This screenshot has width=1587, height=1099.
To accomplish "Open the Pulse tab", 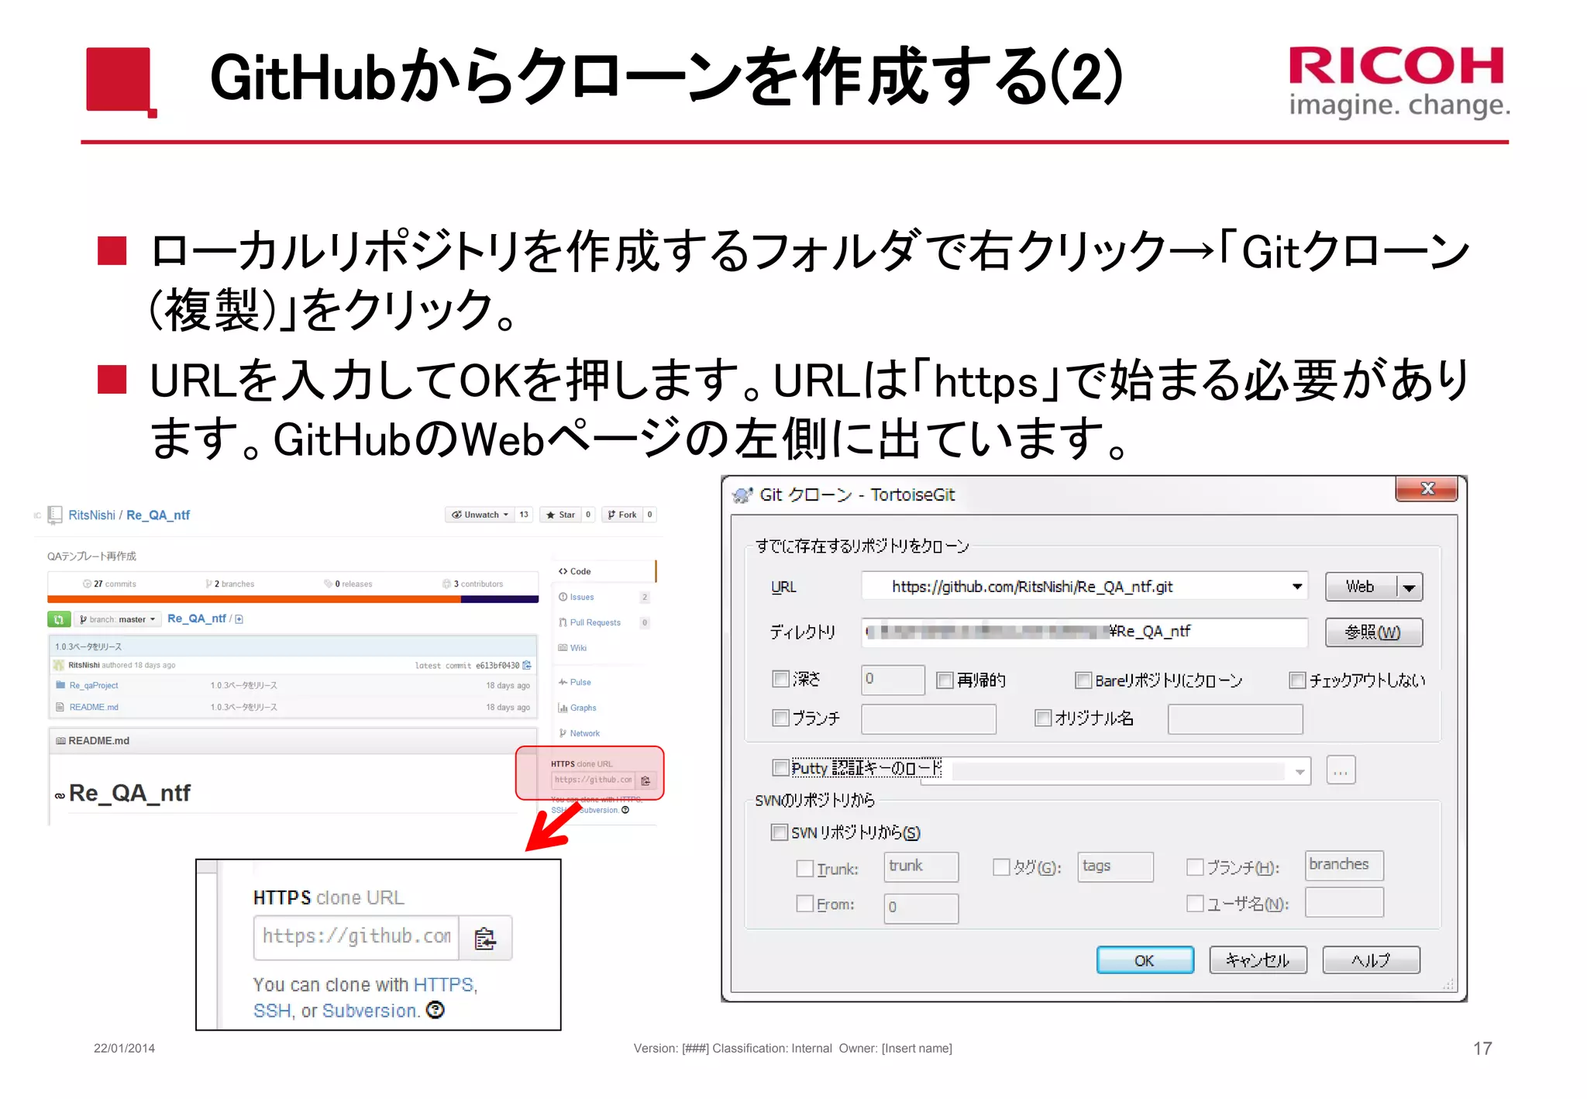I will [x=575, y=682].
